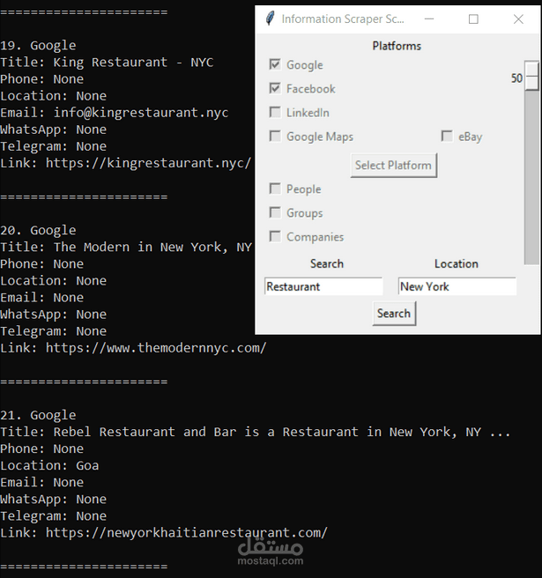Minimize the Information Scraper window

(429, 19)
